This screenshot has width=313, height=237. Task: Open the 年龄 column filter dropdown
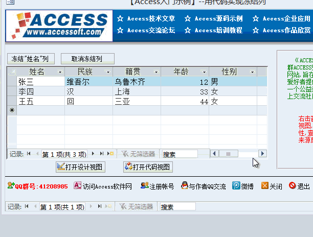tap(204, 72)
